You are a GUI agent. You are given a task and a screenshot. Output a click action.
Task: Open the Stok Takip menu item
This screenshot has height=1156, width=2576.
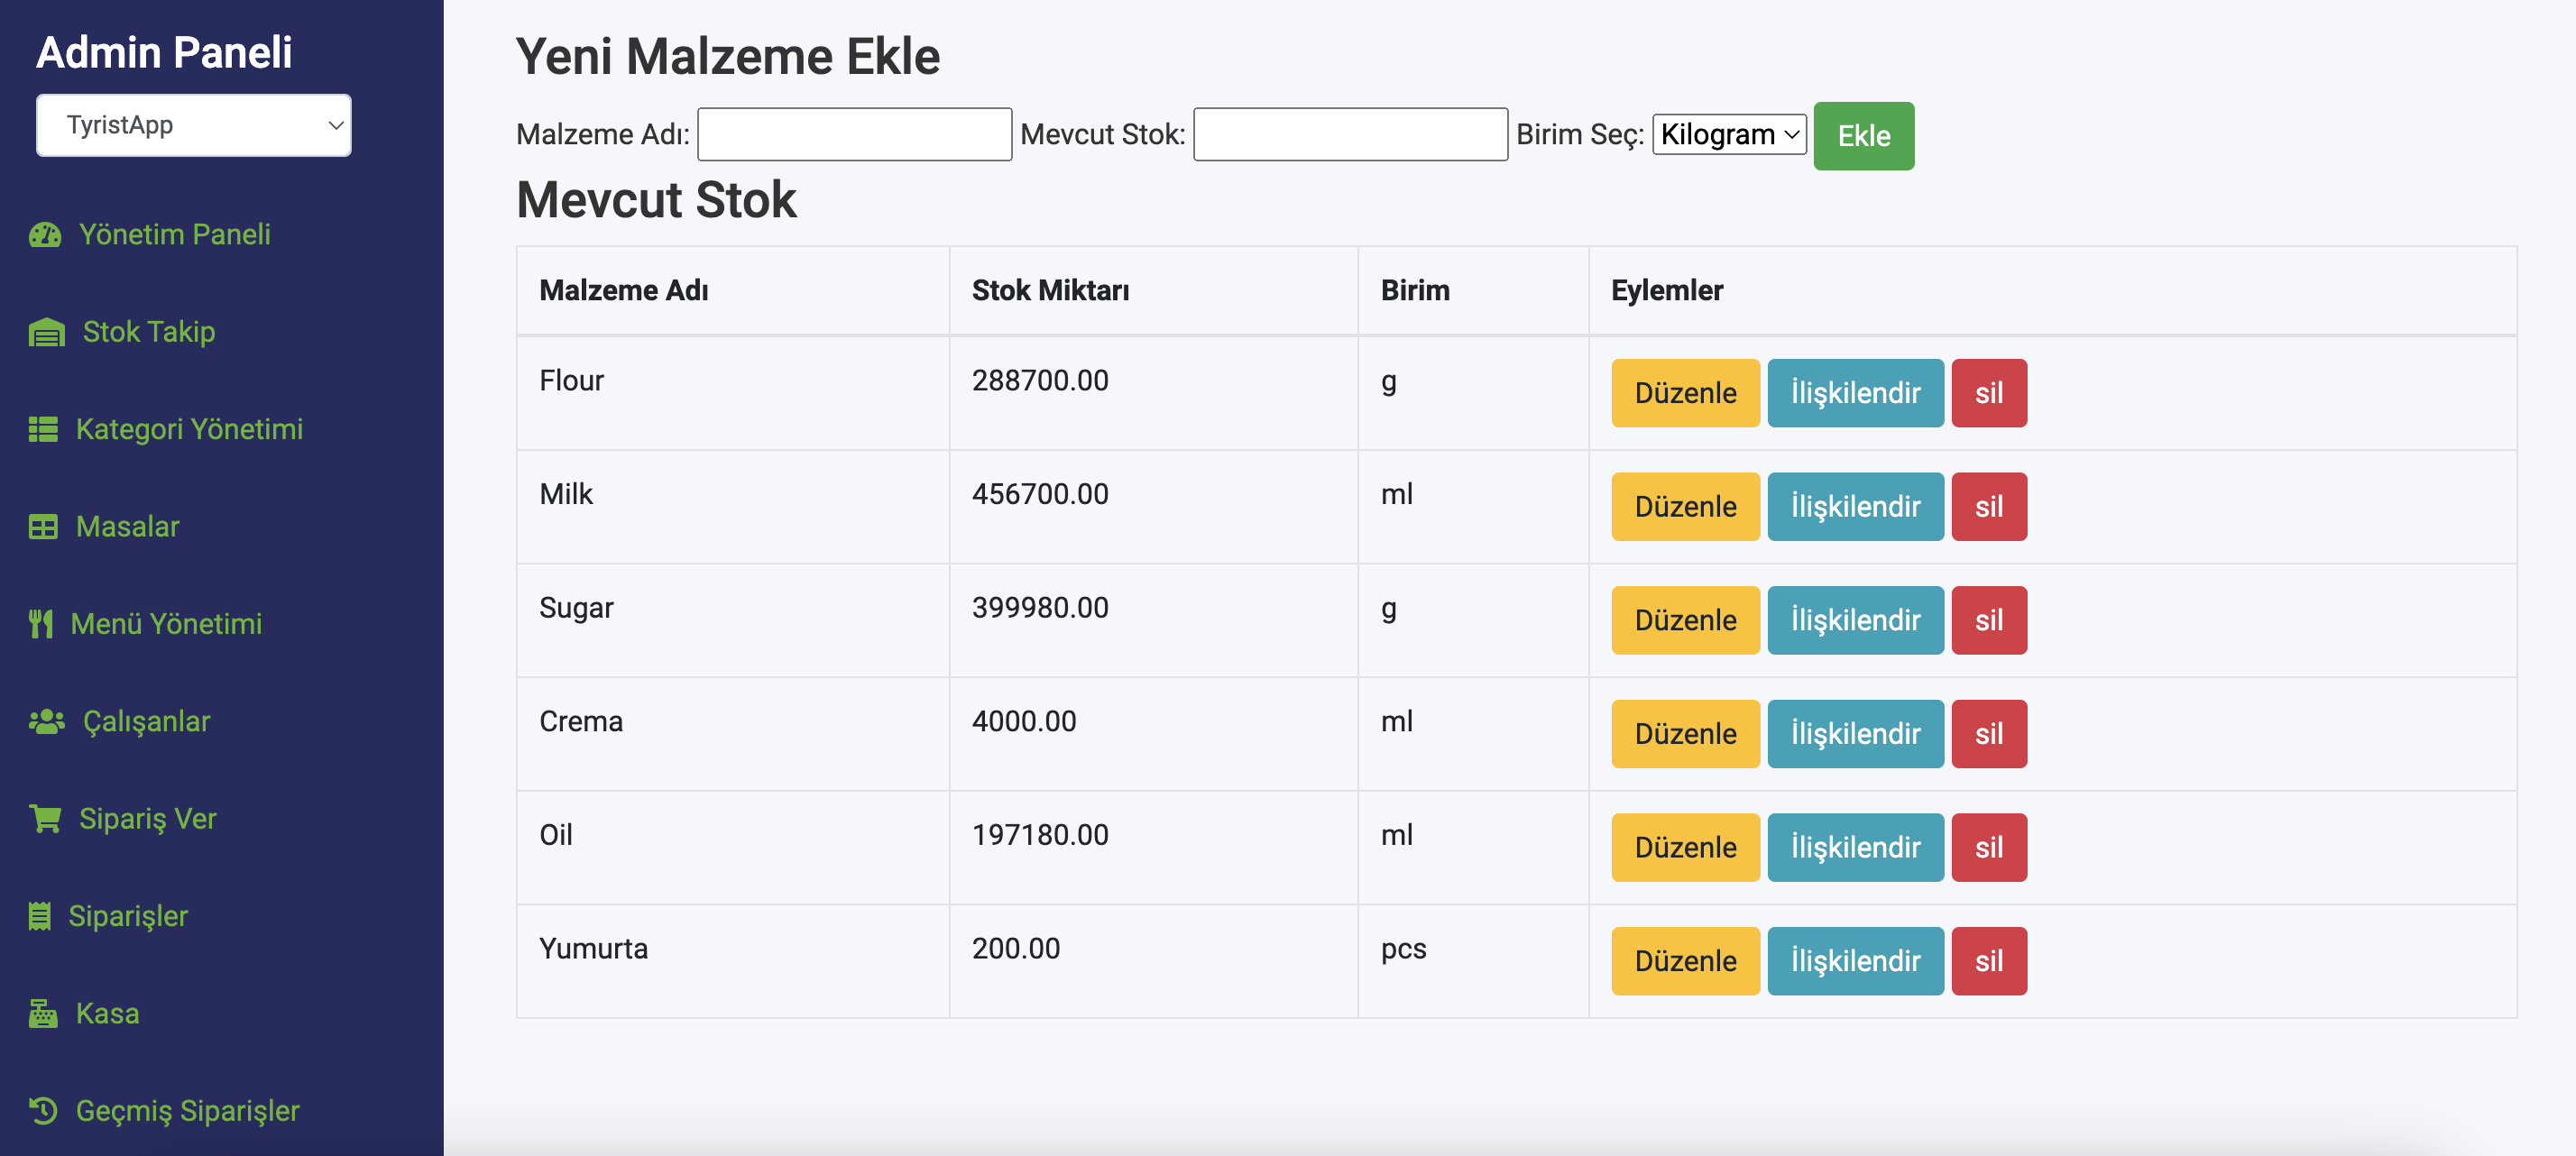point(149,332)
